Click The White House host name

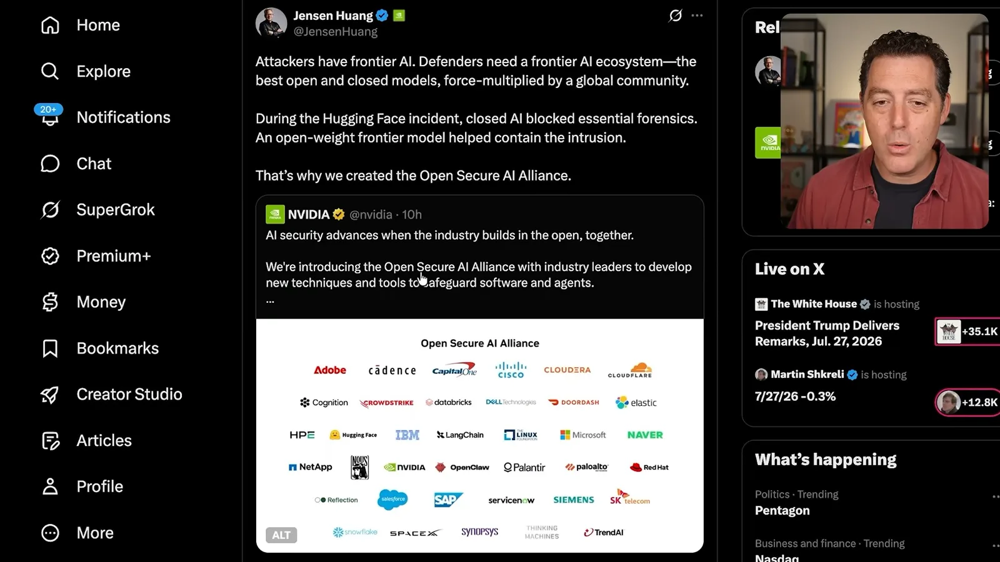[814, 304]
